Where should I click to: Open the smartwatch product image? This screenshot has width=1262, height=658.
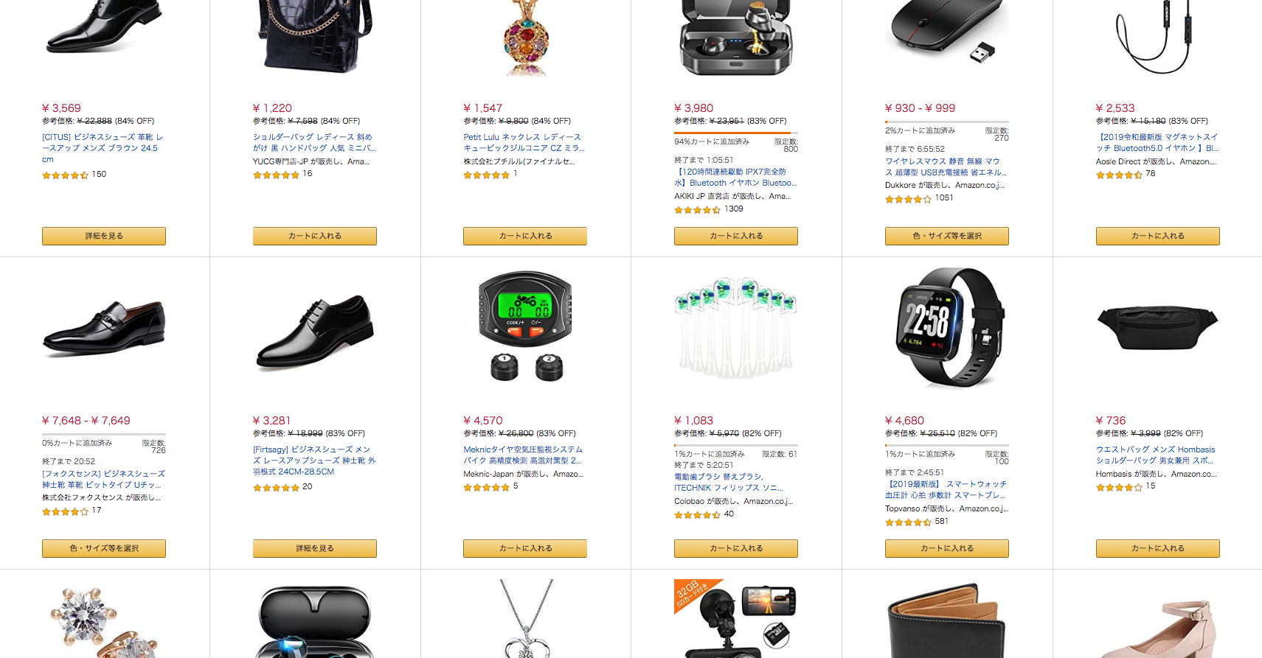coord(946,327)
